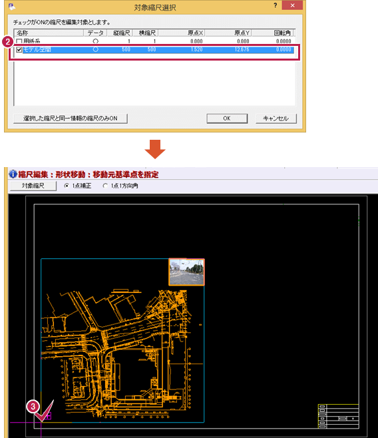Select the 1点補正 radio option
This screenshot has height=438, width=378.
pyautogui.click(x=67, y=186)
